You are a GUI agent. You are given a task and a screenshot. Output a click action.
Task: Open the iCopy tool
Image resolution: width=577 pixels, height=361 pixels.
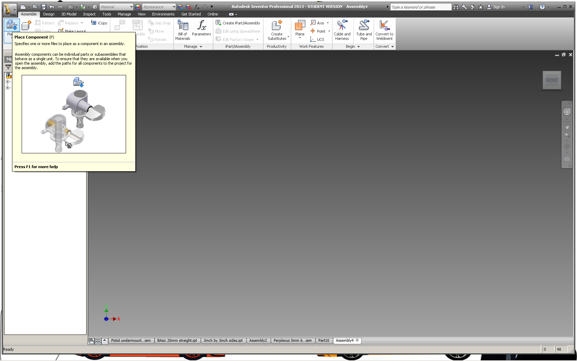pos(99,23)
